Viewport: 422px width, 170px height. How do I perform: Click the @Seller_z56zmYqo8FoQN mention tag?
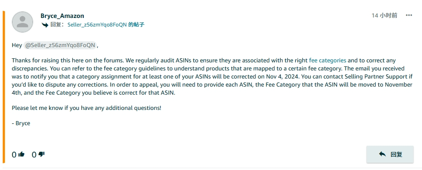point(60,45)
